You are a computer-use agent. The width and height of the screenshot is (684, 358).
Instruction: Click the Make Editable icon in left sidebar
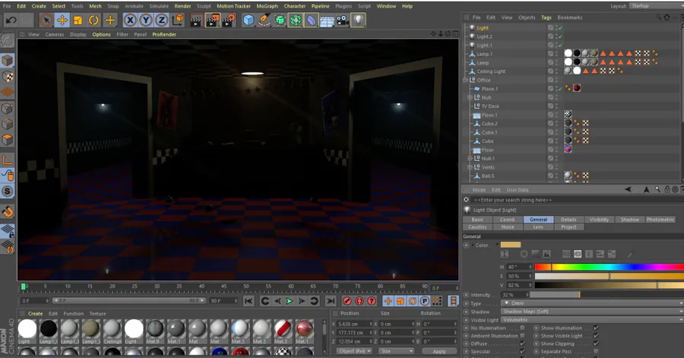tap(8, 40)
